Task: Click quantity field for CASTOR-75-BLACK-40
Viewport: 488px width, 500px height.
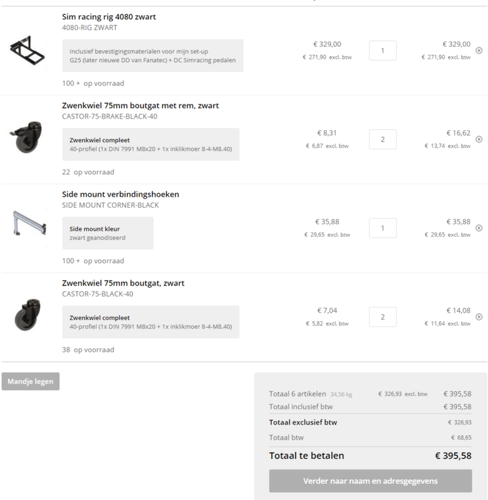Action: click(x=382, y=317)
